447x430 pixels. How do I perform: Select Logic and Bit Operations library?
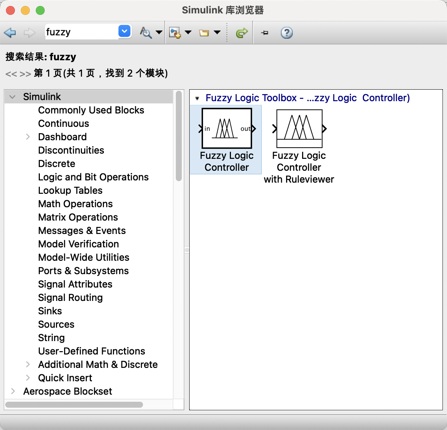click(x=93, y=177)
